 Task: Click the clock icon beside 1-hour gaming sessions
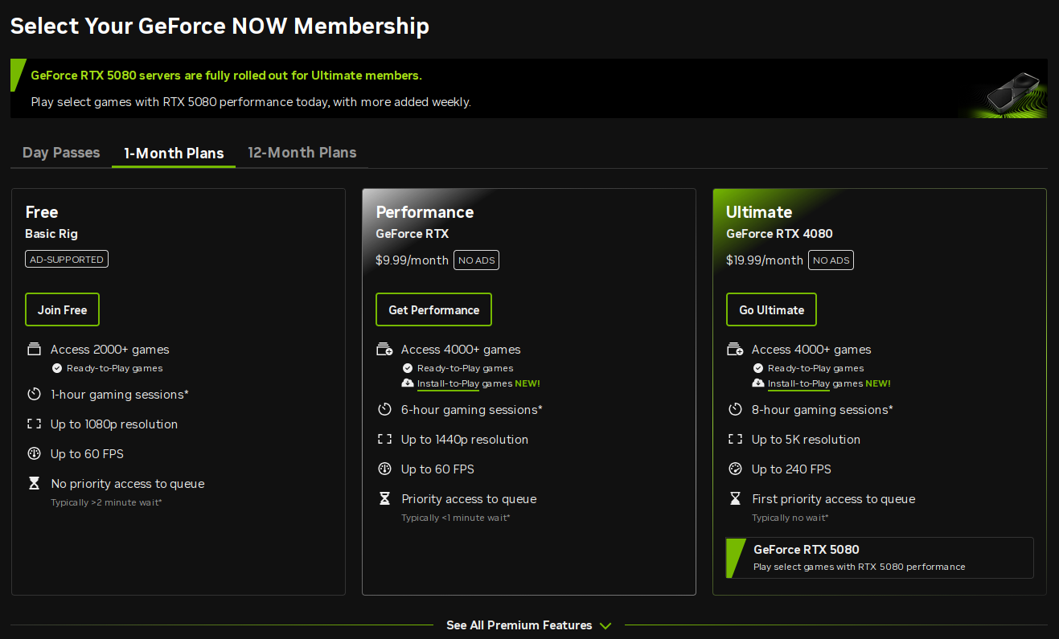click(x=34, y=395)
